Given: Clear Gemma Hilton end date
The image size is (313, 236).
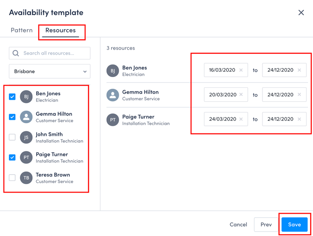Looking at the screenshot, I should click(299, 94).
